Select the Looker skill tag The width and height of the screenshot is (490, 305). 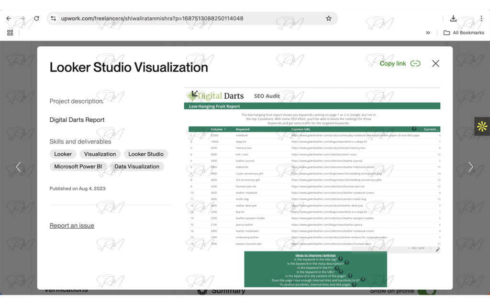pyautogui.click(x=63, y=154)
